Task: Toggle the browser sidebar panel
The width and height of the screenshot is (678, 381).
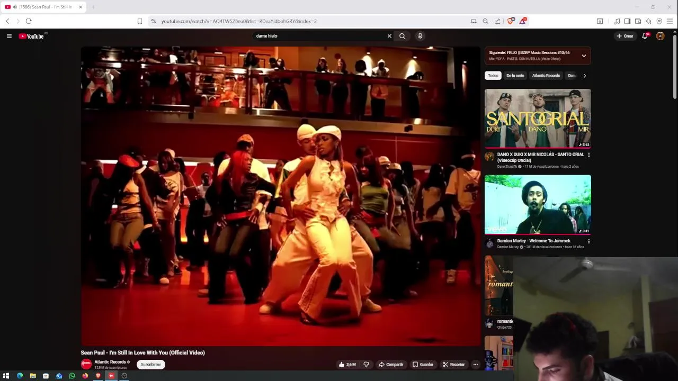Action: pos(627,21)
